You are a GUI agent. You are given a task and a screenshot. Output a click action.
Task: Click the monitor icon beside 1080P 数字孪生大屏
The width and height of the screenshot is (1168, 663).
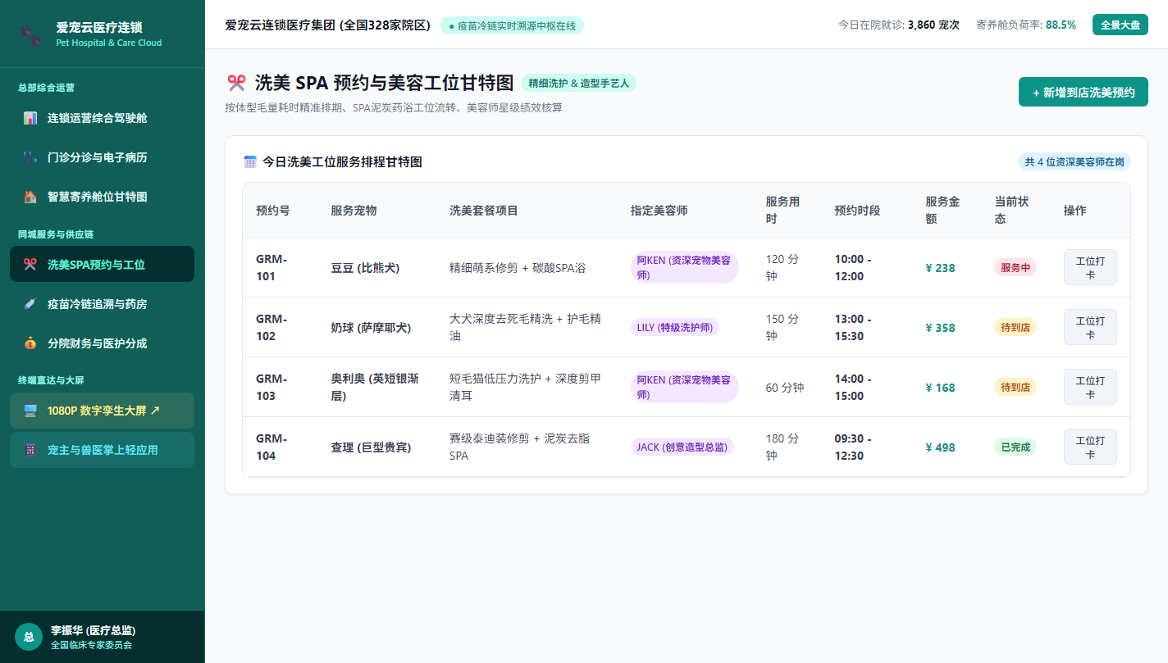point(30,411)
